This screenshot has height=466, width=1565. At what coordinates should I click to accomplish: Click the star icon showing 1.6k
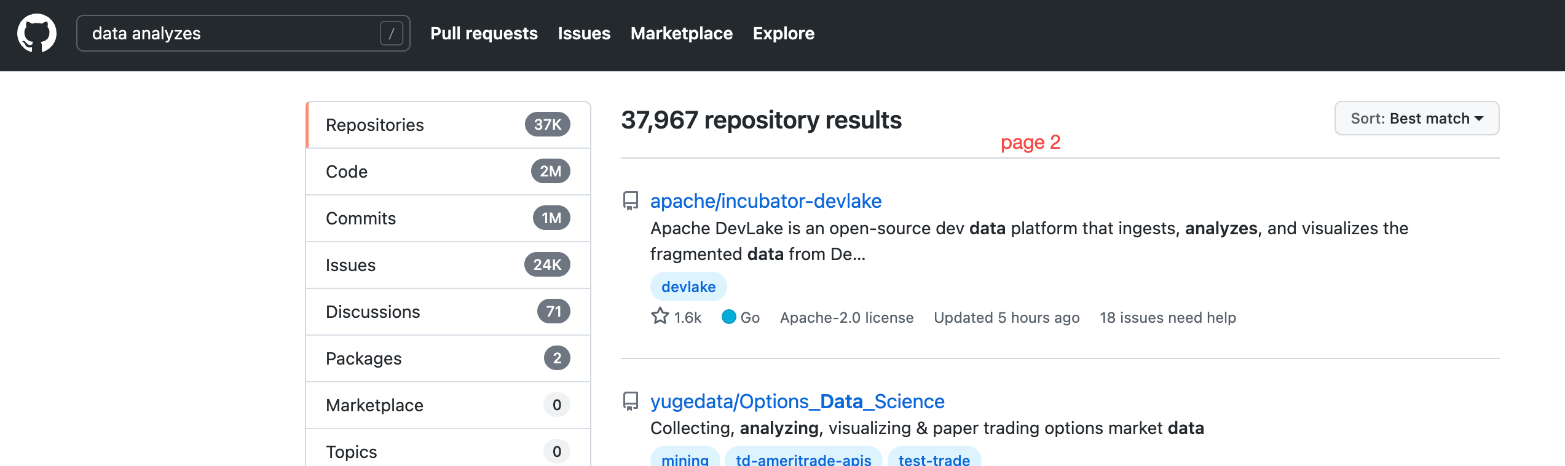point(660,317)
